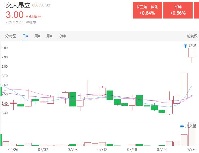The height and width of the screenshot is (153, 199).
Task: Switch to the 日K tab
Action: (25, 36)
